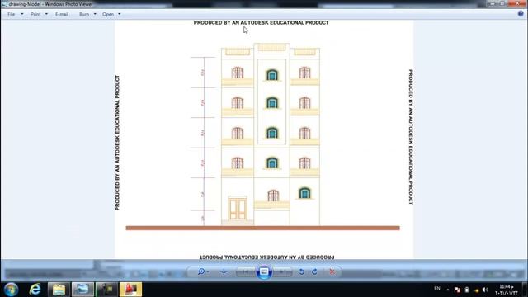Click the Actual Size button
This screenshot has width=528, height=297.
pos(224,271)
